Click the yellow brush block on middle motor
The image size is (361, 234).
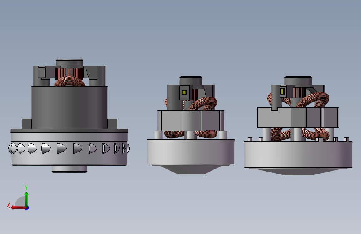tap(184, 92)
